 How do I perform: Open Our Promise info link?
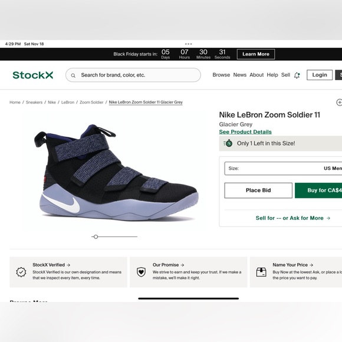tap(169, 265)
